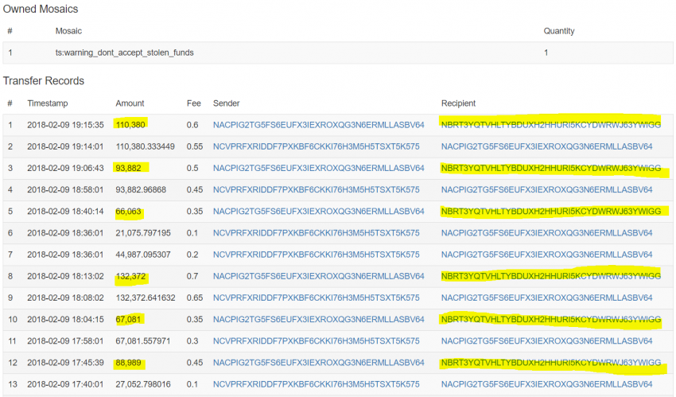Select the amount 110,380.333449
The image size is (676, 397).
(x=145, y=146)
